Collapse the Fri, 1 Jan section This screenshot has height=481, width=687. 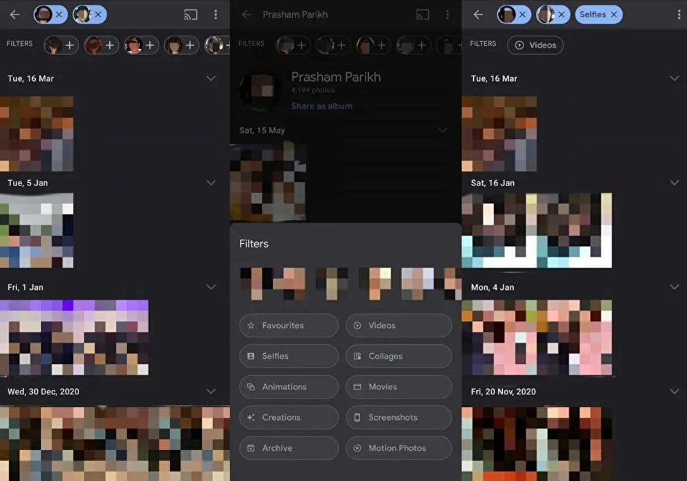211,287
